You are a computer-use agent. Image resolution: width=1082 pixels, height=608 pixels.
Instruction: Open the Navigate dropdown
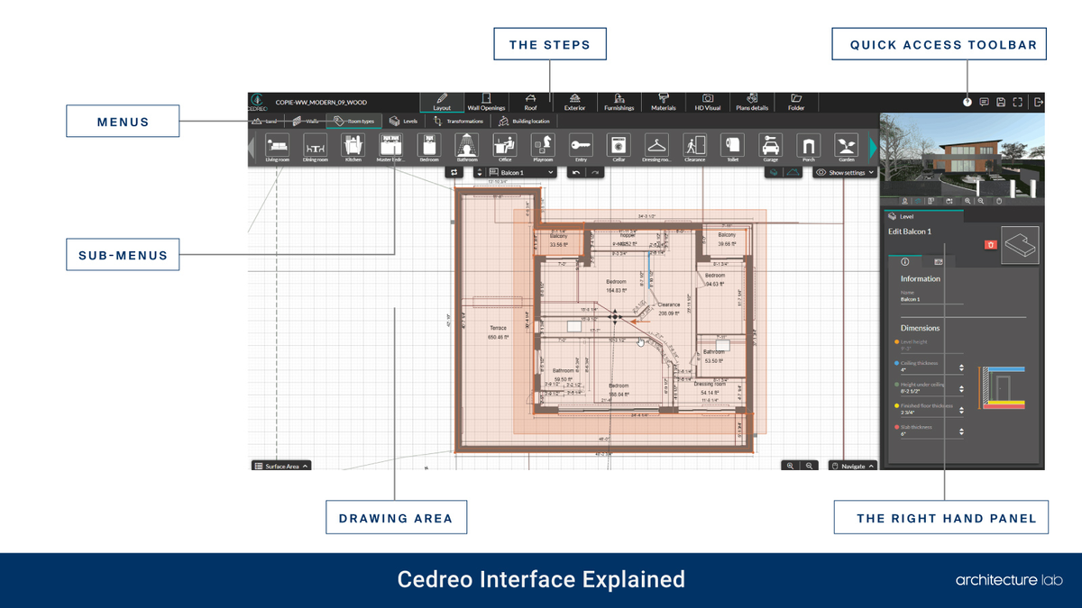click(x=852, y=466)
